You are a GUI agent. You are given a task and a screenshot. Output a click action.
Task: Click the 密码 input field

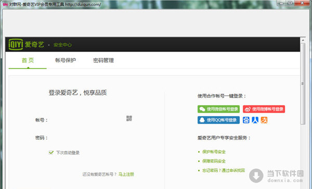point(90,137)
